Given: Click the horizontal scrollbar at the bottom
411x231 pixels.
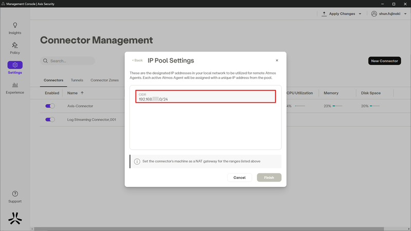Looking at the screenshot, I should [209, 229].
